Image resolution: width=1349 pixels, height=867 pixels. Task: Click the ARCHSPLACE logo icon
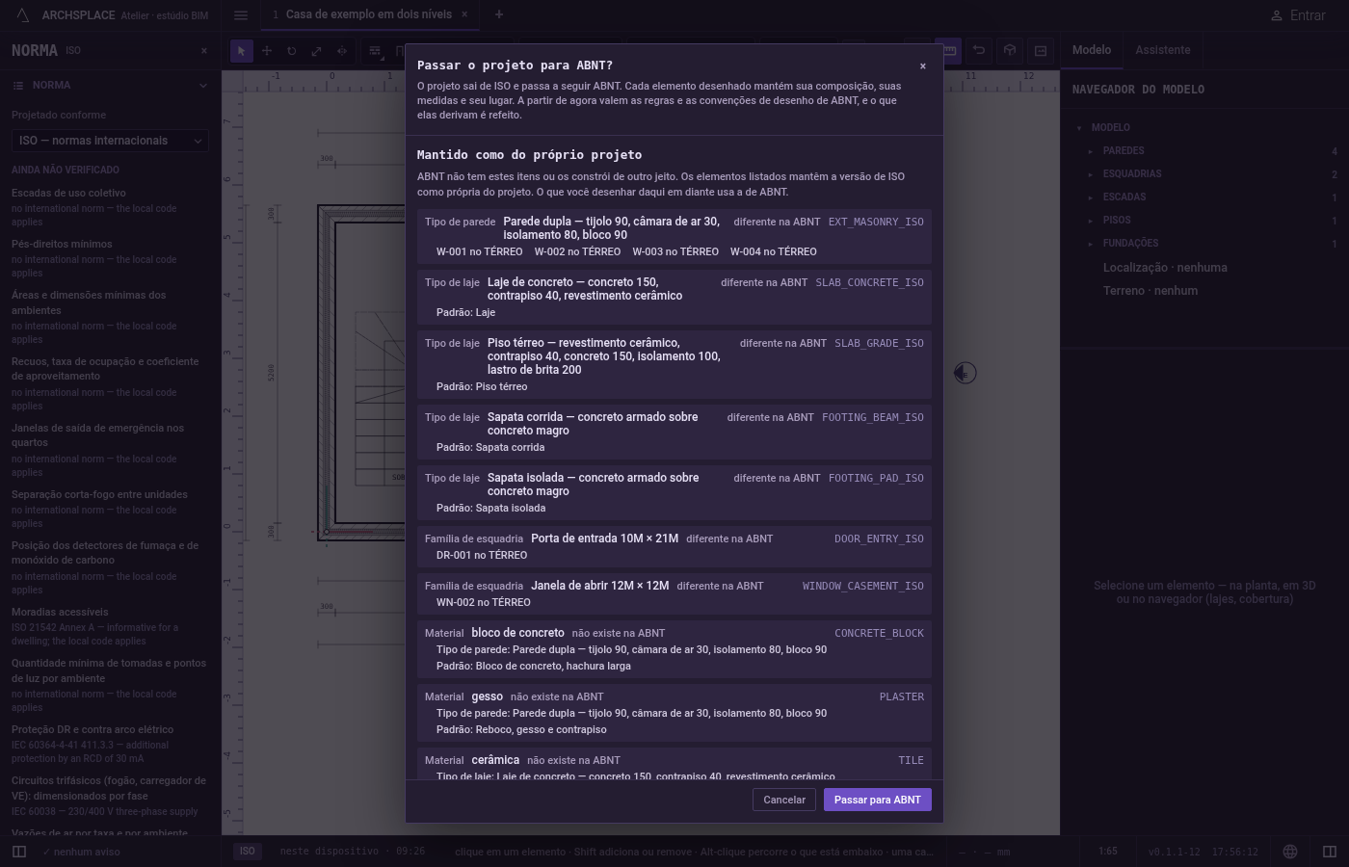(23, 15)
